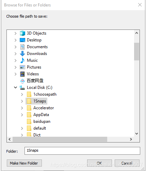Select the 1choosepath folder name
The image size is (146, 171).
click(x=45, y=94)
